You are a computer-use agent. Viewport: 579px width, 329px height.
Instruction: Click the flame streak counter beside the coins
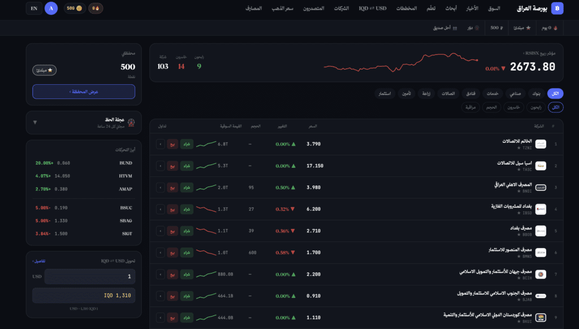96,8
